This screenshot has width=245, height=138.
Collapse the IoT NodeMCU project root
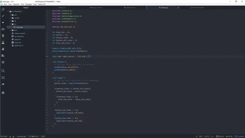[x=8, y=11]
